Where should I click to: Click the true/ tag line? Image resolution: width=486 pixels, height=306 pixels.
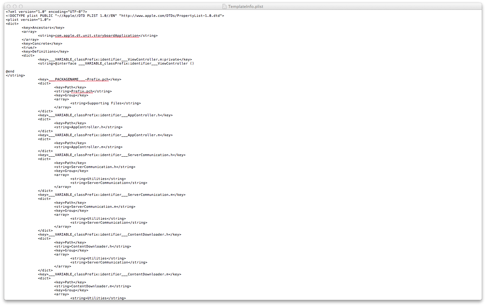[x=29, y=47]
